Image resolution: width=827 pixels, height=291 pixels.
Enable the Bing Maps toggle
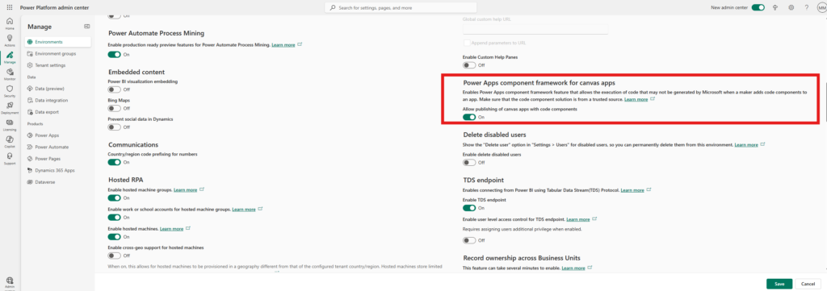tap(115, 108)
